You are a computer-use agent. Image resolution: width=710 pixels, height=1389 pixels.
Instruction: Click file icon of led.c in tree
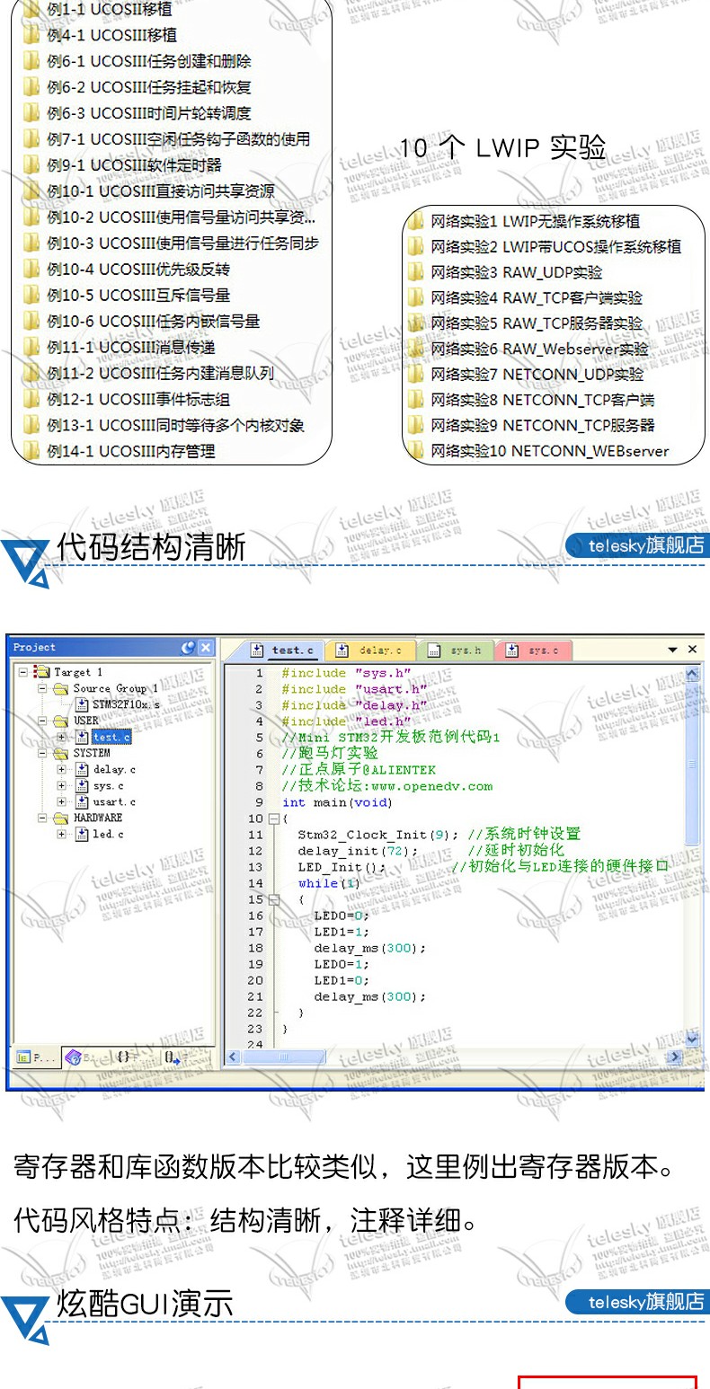click(82, 835)
